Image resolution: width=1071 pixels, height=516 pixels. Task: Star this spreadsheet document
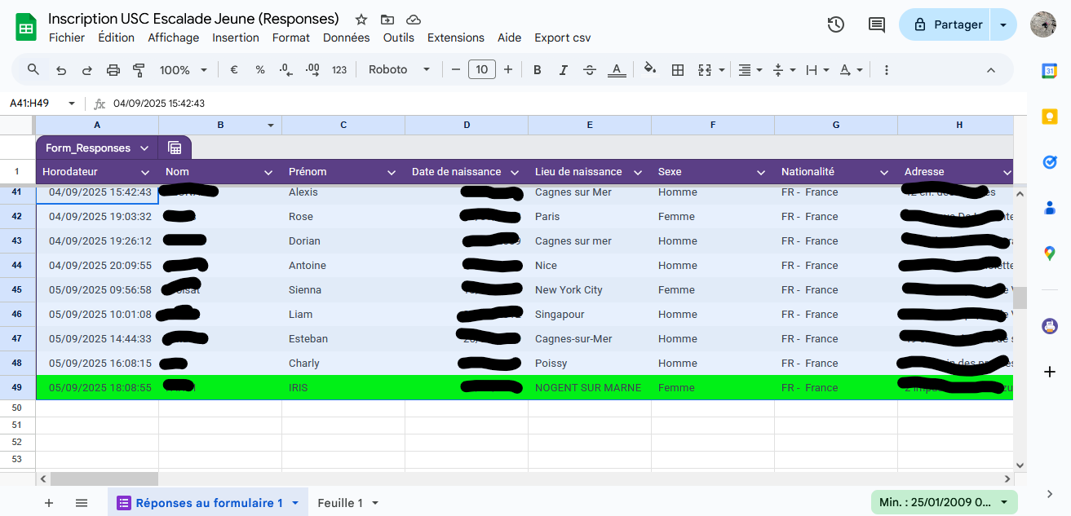click(361, 19)
